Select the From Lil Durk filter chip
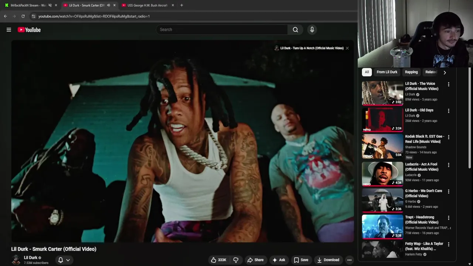Viewport: 473px width, 266px height. pos(387,72)
